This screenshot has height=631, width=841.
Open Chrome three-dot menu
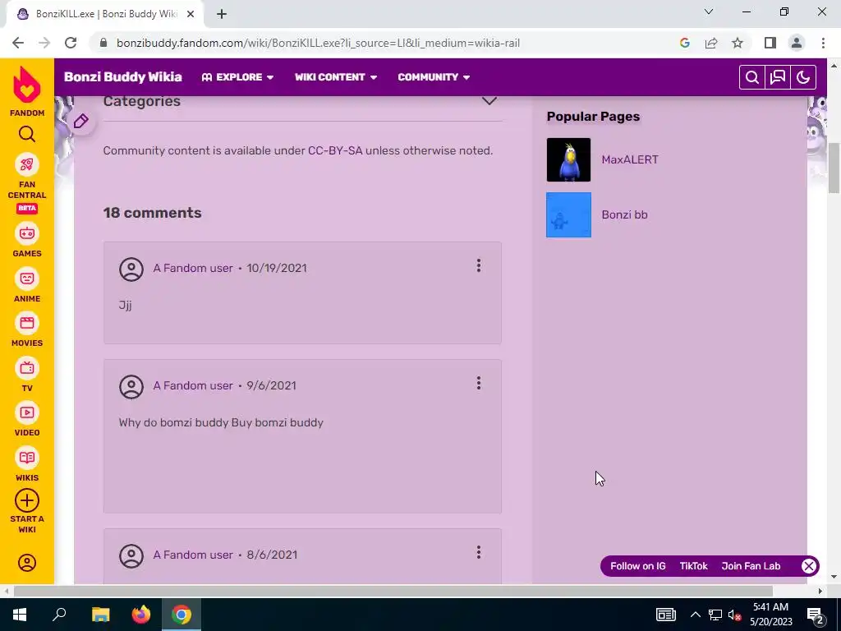[823, 43]
